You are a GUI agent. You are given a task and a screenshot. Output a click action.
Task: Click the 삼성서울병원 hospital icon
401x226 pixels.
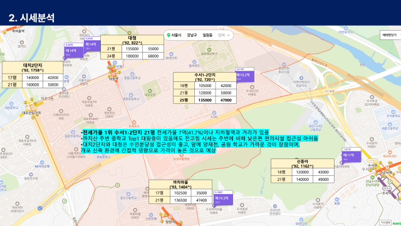[x=181, y=155]
